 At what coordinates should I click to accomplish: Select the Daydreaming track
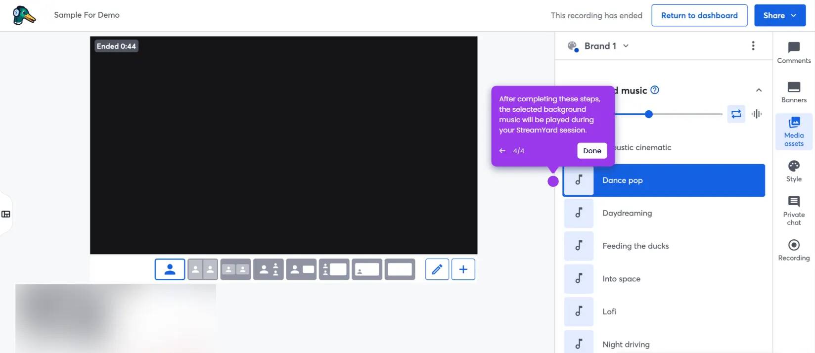coord(664,213)
